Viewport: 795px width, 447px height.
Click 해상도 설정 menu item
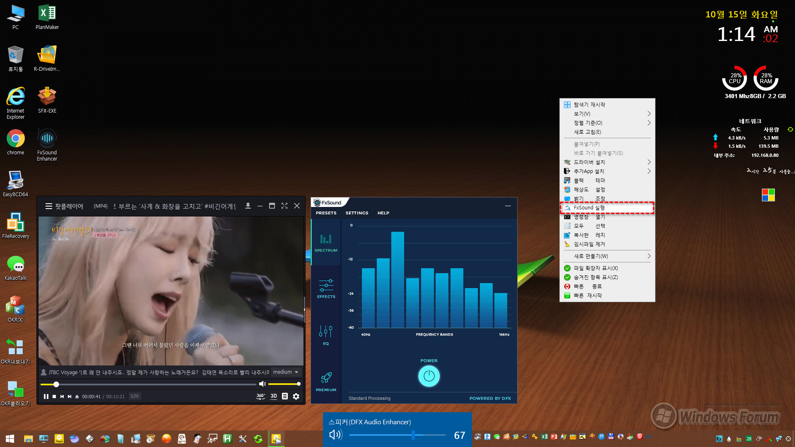coord(607,190)
